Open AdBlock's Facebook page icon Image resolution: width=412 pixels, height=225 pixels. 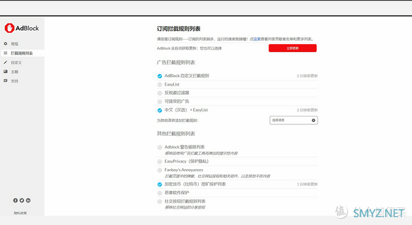(x=16, y=201)
